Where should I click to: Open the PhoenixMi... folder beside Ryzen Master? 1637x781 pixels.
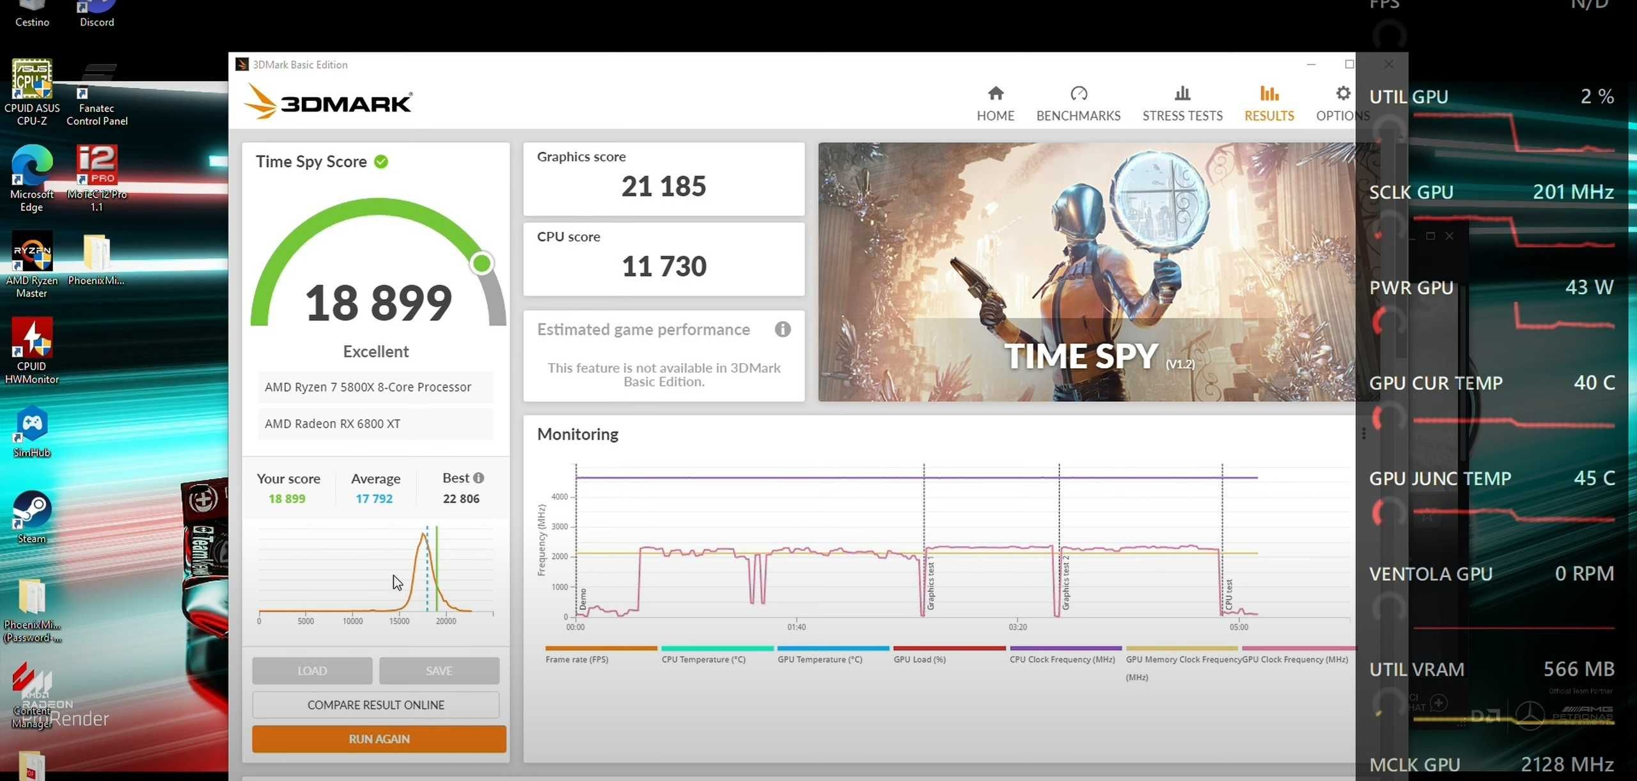click(x=96, y=260)
